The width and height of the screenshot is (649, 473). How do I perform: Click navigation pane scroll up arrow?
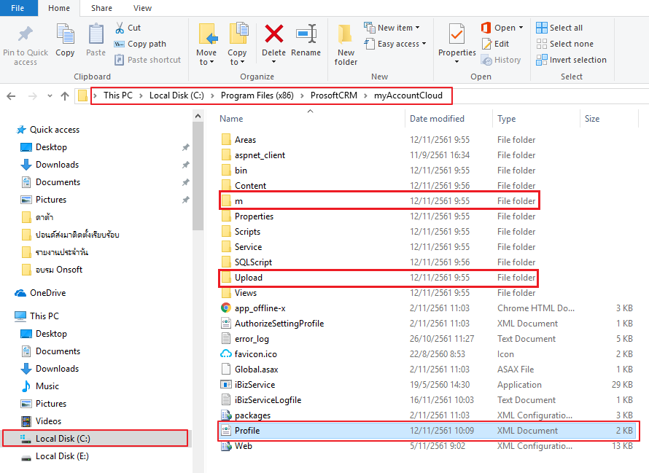point(198,117)
